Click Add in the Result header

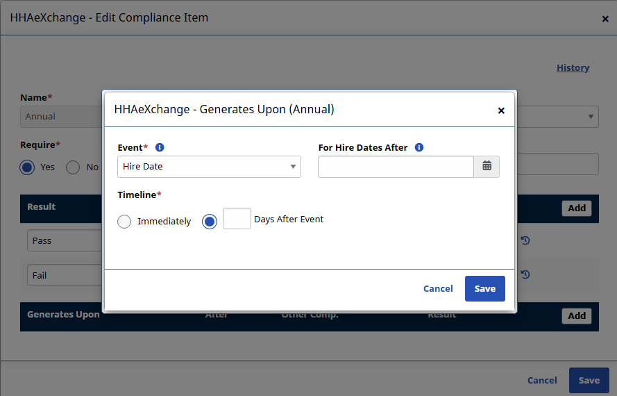pos(576,208)
